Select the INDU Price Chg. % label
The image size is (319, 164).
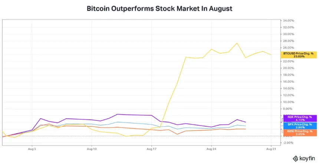point(300,133)
